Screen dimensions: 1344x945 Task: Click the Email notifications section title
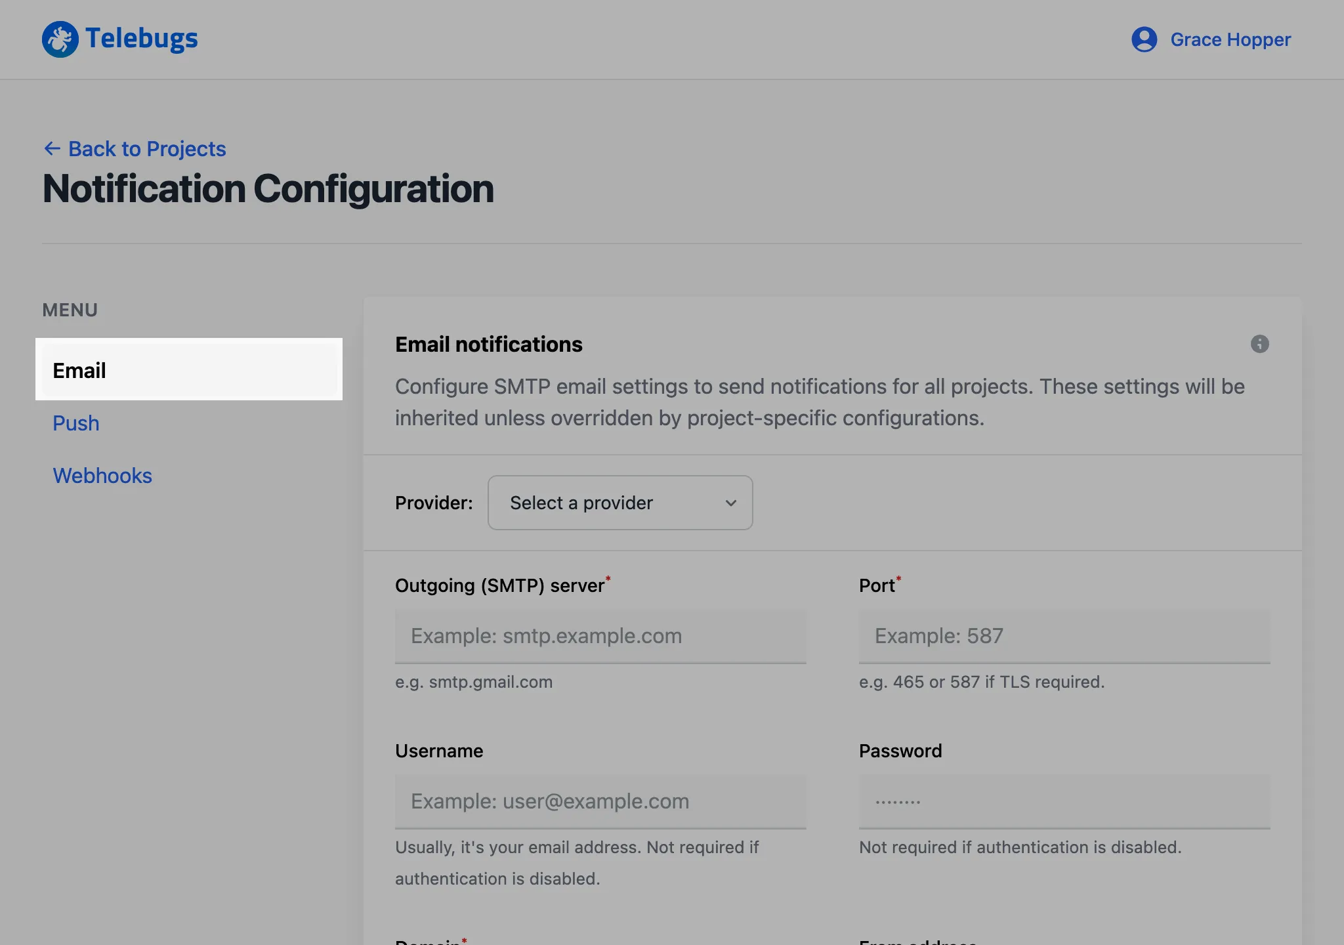pos(489,345)
